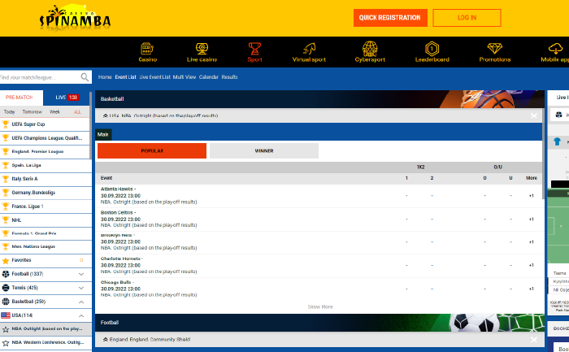Click the LOG IN button
The height and width of the screenshot is (352, 569).
(467, 18)
